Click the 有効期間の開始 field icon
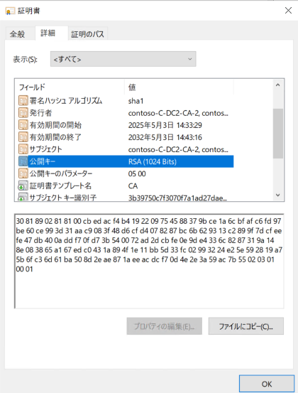Viewport: 298px width, 393px height. [23, 125]
